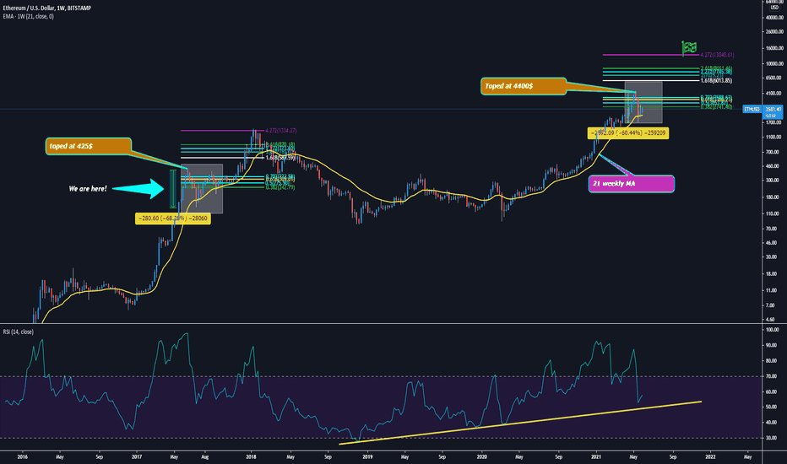Click 4100.00 on the price axis
Viewport: 787px width, 464px height.
tap(774, 94)
